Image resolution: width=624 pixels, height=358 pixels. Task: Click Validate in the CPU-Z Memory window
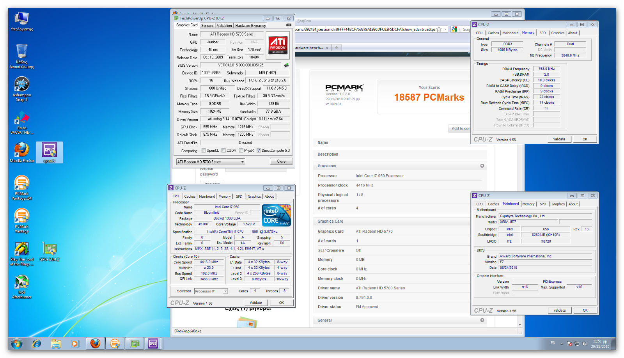click(559, 139)
